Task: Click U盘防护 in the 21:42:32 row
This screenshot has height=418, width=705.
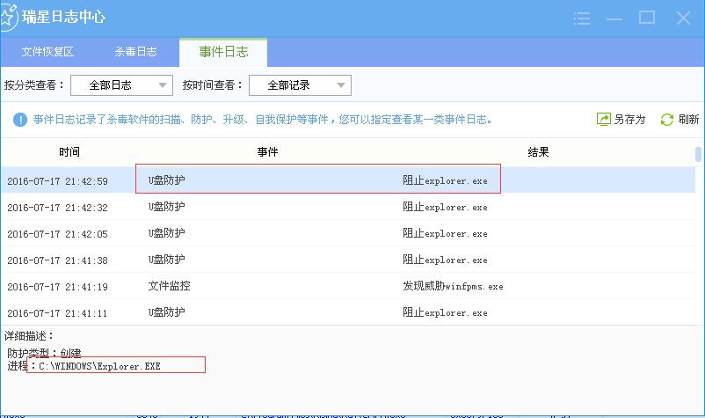Action: (166, 207)
